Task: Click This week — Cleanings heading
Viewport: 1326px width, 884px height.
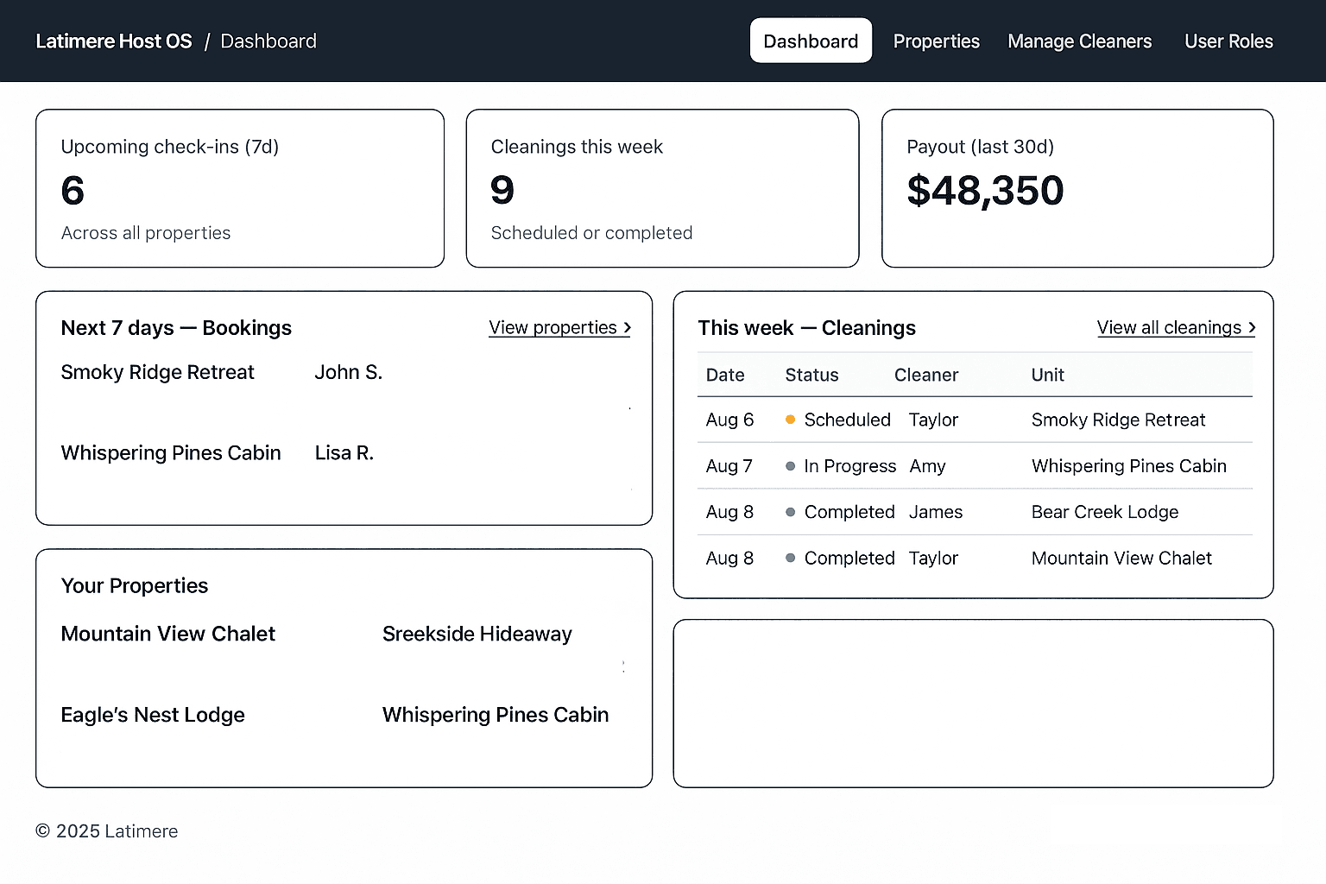Action: pyautogui.click(x=806, y=328)
